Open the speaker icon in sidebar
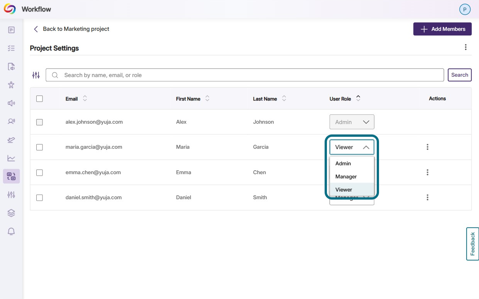Screen dimensions: 479x299 coord(11,103)
